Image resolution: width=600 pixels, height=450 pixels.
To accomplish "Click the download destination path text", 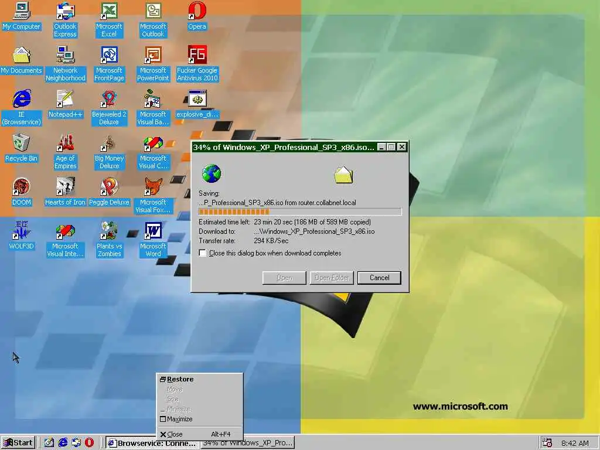I will (x=314, y=231).
